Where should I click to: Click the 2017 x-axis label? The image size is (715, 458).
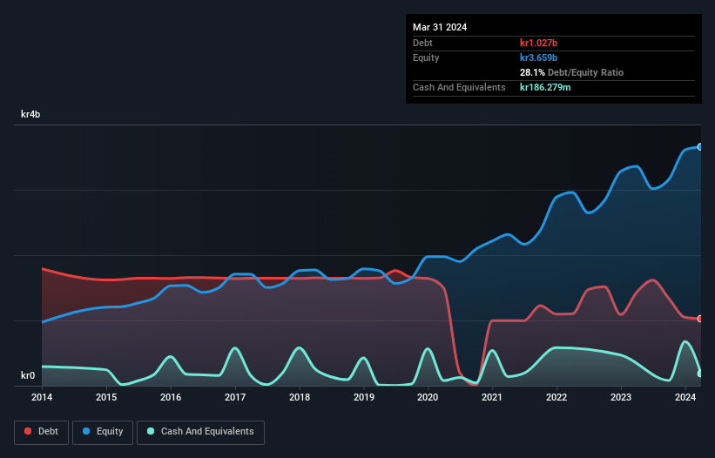click(235, 397)
